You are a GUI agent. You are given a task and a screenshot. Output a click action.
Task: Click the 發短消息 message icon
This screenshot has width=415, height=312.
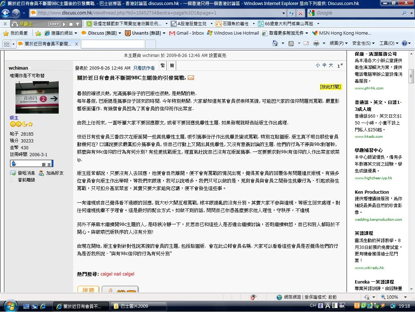(13, 173)
